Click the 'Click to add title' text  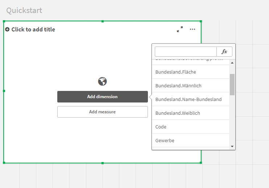[33, 30]
